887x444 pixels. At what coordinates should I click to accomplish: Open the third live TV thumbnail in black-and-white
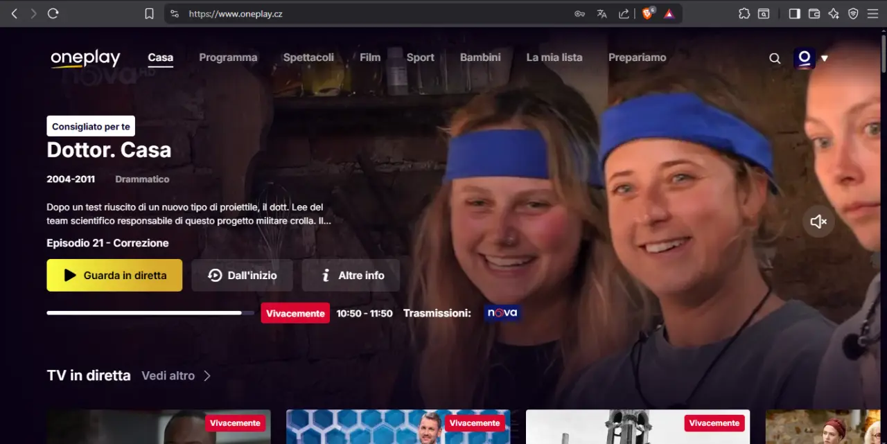point(638,427)
